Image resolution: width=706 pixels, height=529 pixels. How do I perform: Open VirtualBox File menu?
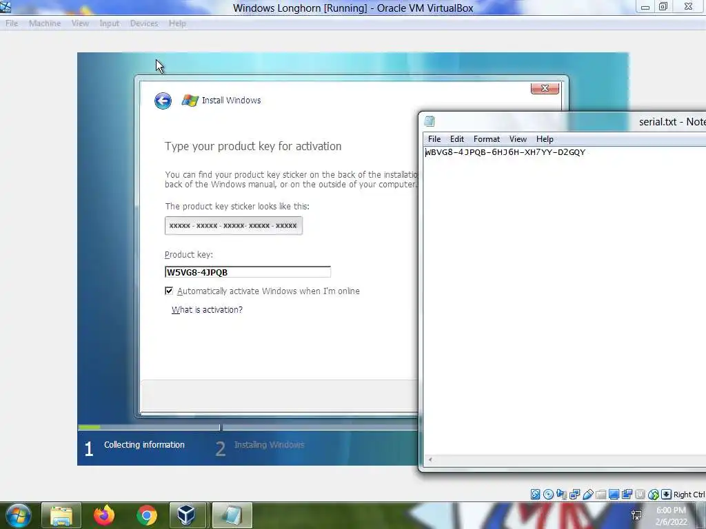point(12,23)
